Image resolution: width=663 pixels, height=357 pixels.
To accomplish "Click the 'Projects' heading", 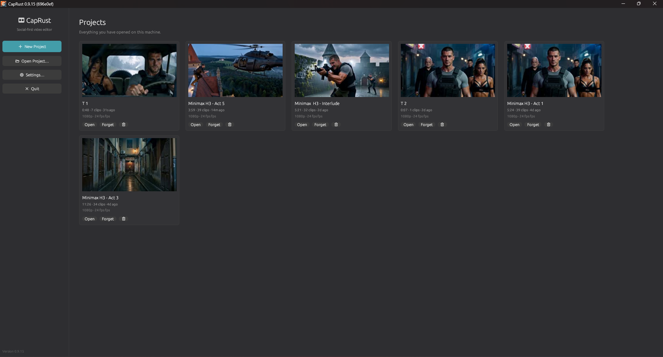I will (92, 22).
